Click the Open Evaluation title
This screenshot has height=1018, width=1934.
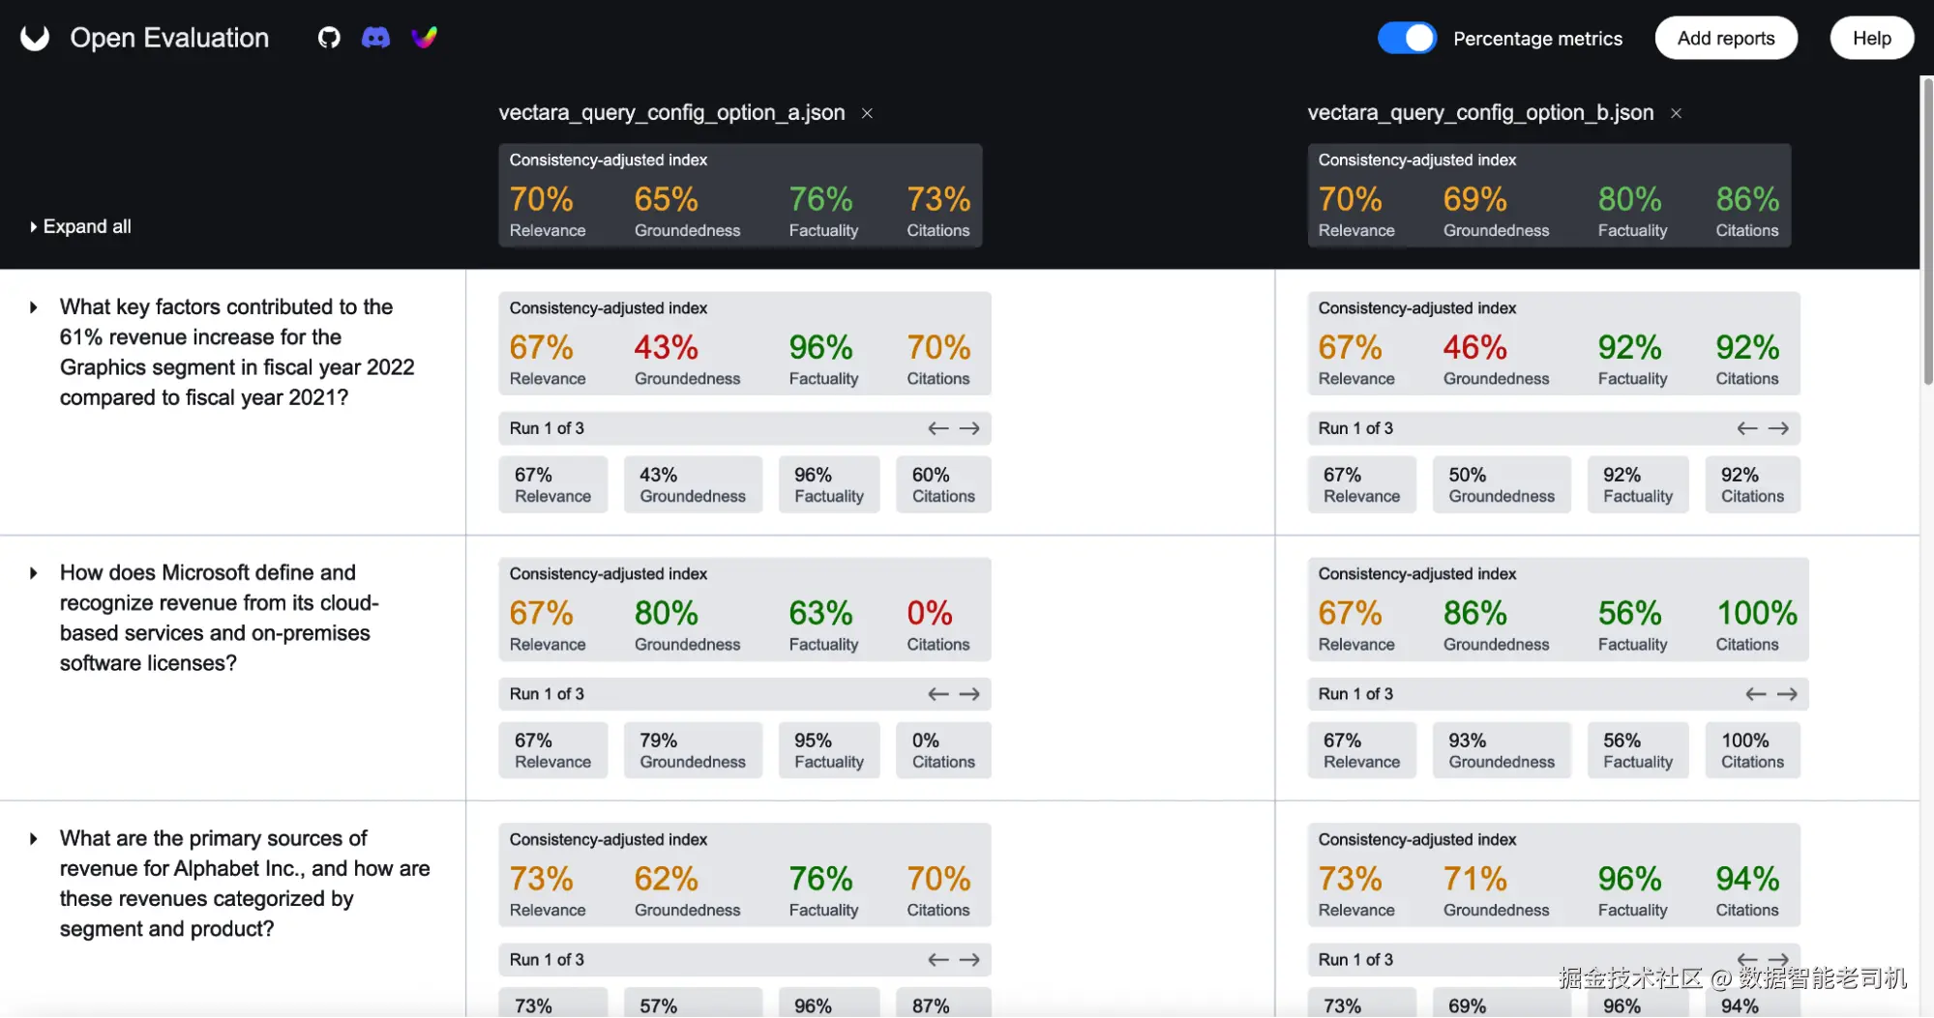(169, 38)
